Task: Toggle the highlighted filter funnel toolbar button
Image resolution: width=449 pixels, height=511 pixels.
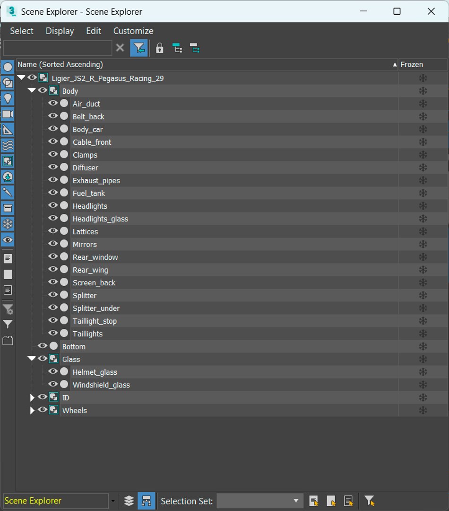Action: [x=139, y=48]
